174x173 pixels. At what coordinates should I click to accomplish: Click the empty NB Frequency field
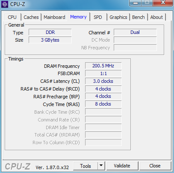(x=135, y=48)
